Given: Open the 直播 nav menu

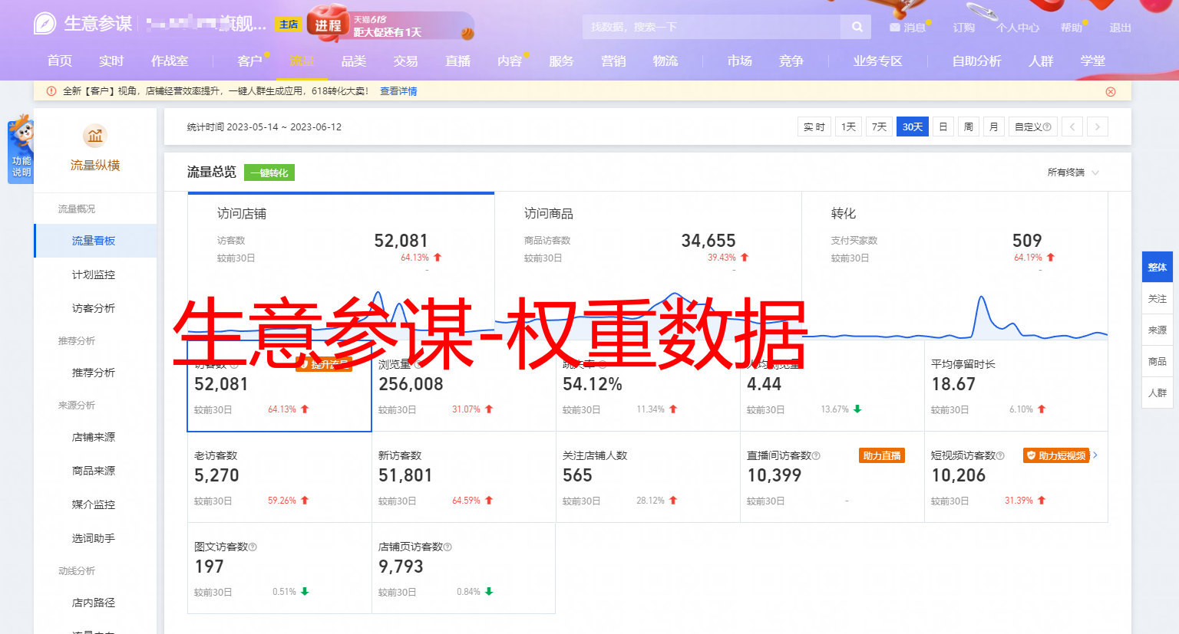Looking at the screenshot, I should click(458, 61).
